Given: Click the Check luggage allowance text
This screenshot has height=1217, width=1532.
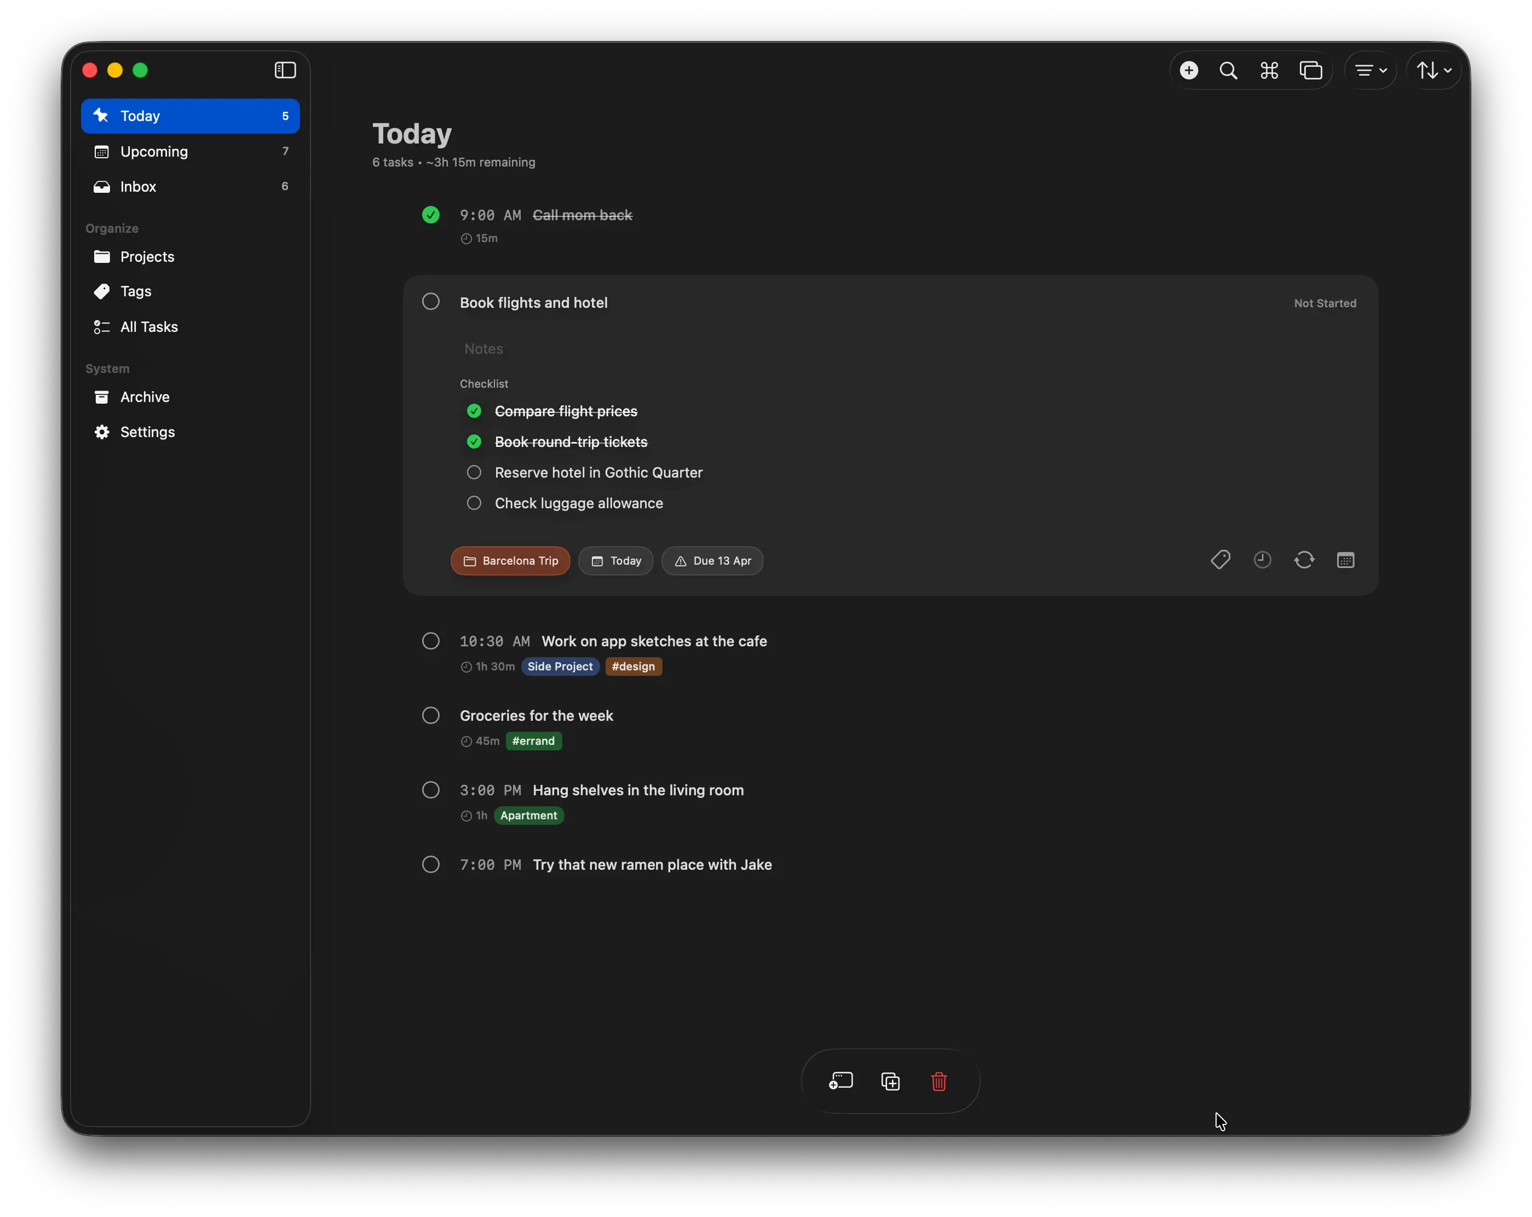Looking at the screenshot, I should (x=578, y=503).
